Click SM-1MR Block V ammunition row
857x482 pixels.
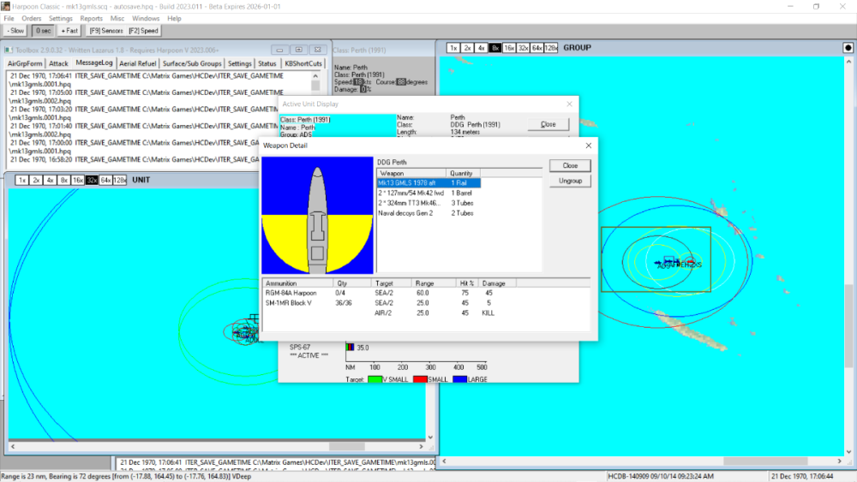426,303
